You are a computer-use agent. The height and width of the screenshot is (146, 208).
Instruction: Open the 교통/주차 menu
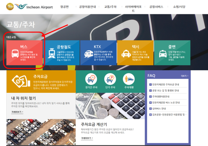click(110, 7)
